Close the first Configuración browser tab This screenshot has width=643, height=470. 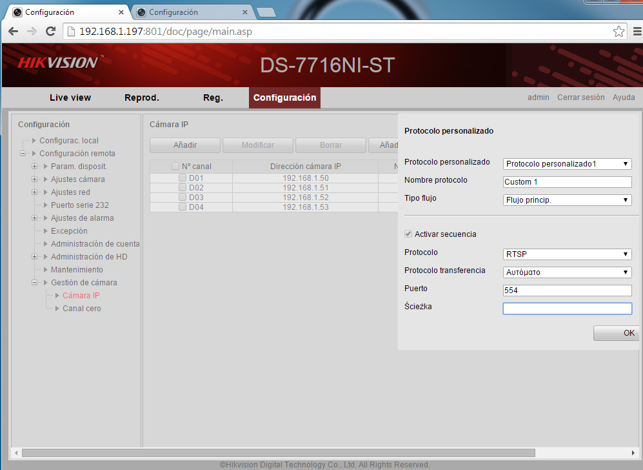(x=121, y=12)
